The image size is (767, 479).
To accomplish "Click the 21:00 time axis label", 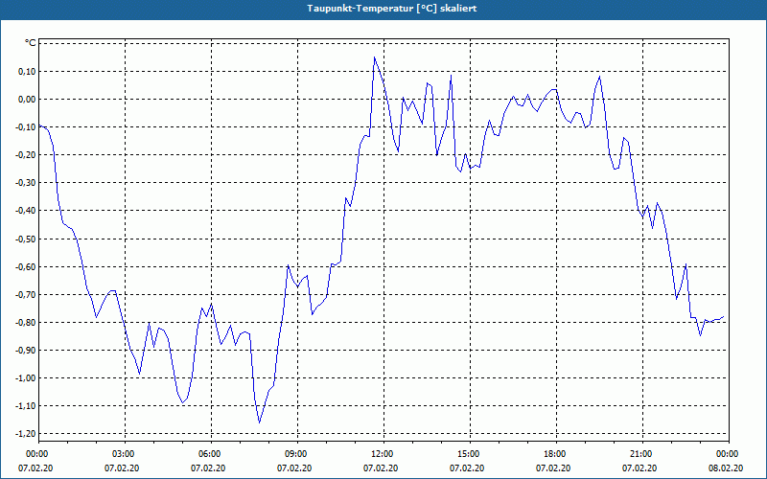I will [x=642, y=453].
